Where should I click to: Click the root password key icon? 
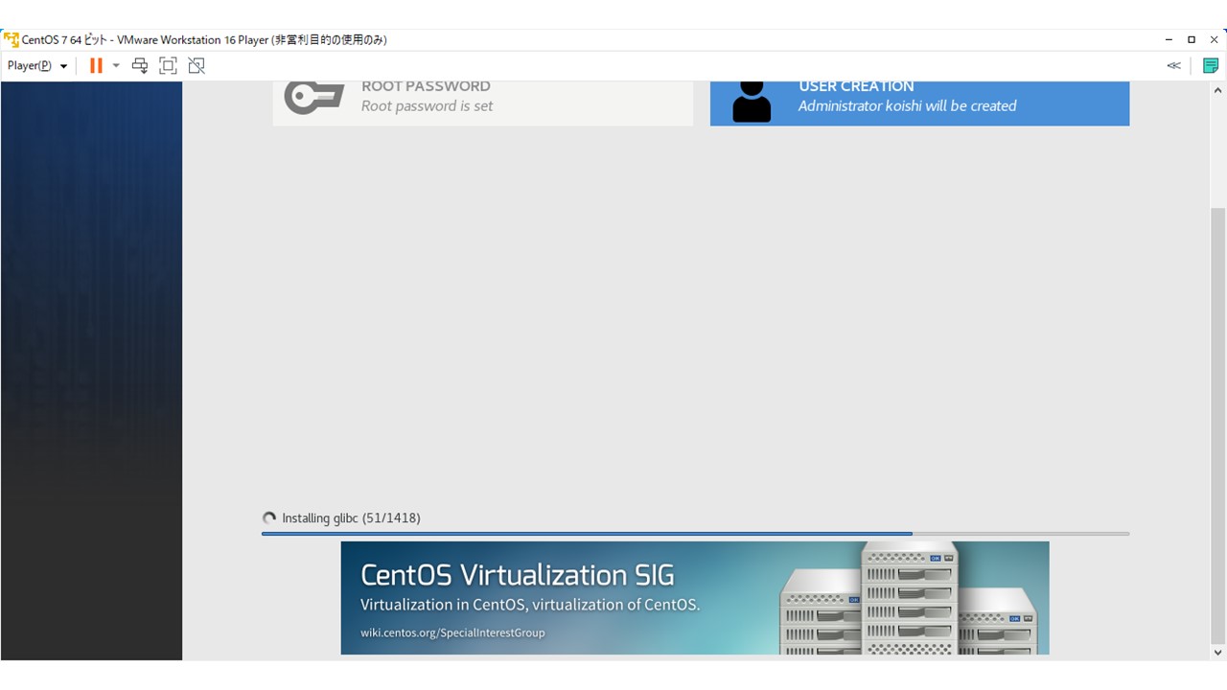314,97
